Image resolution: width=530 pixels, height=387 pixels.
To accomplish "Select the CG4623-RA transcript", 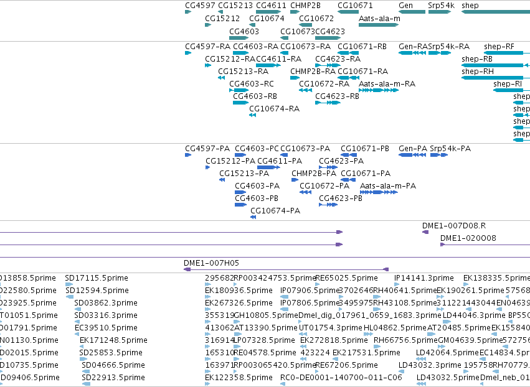I will click(x=328, y=65).
